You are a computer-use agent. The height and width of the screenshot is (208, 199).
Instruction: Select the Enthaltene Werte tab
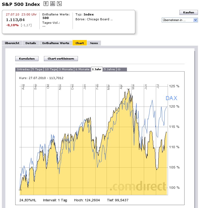[56, 43]
